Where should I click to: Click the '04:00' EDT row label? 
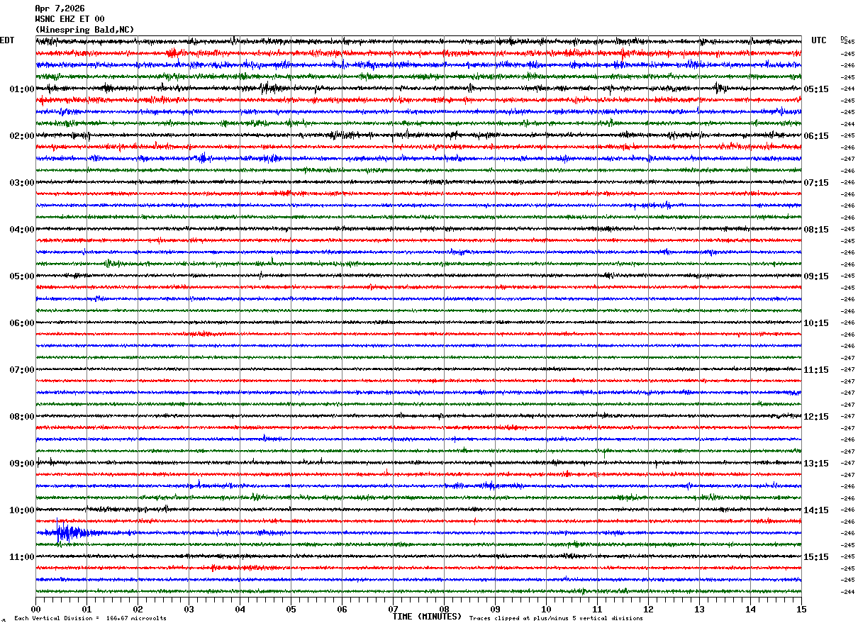point(22,230)
